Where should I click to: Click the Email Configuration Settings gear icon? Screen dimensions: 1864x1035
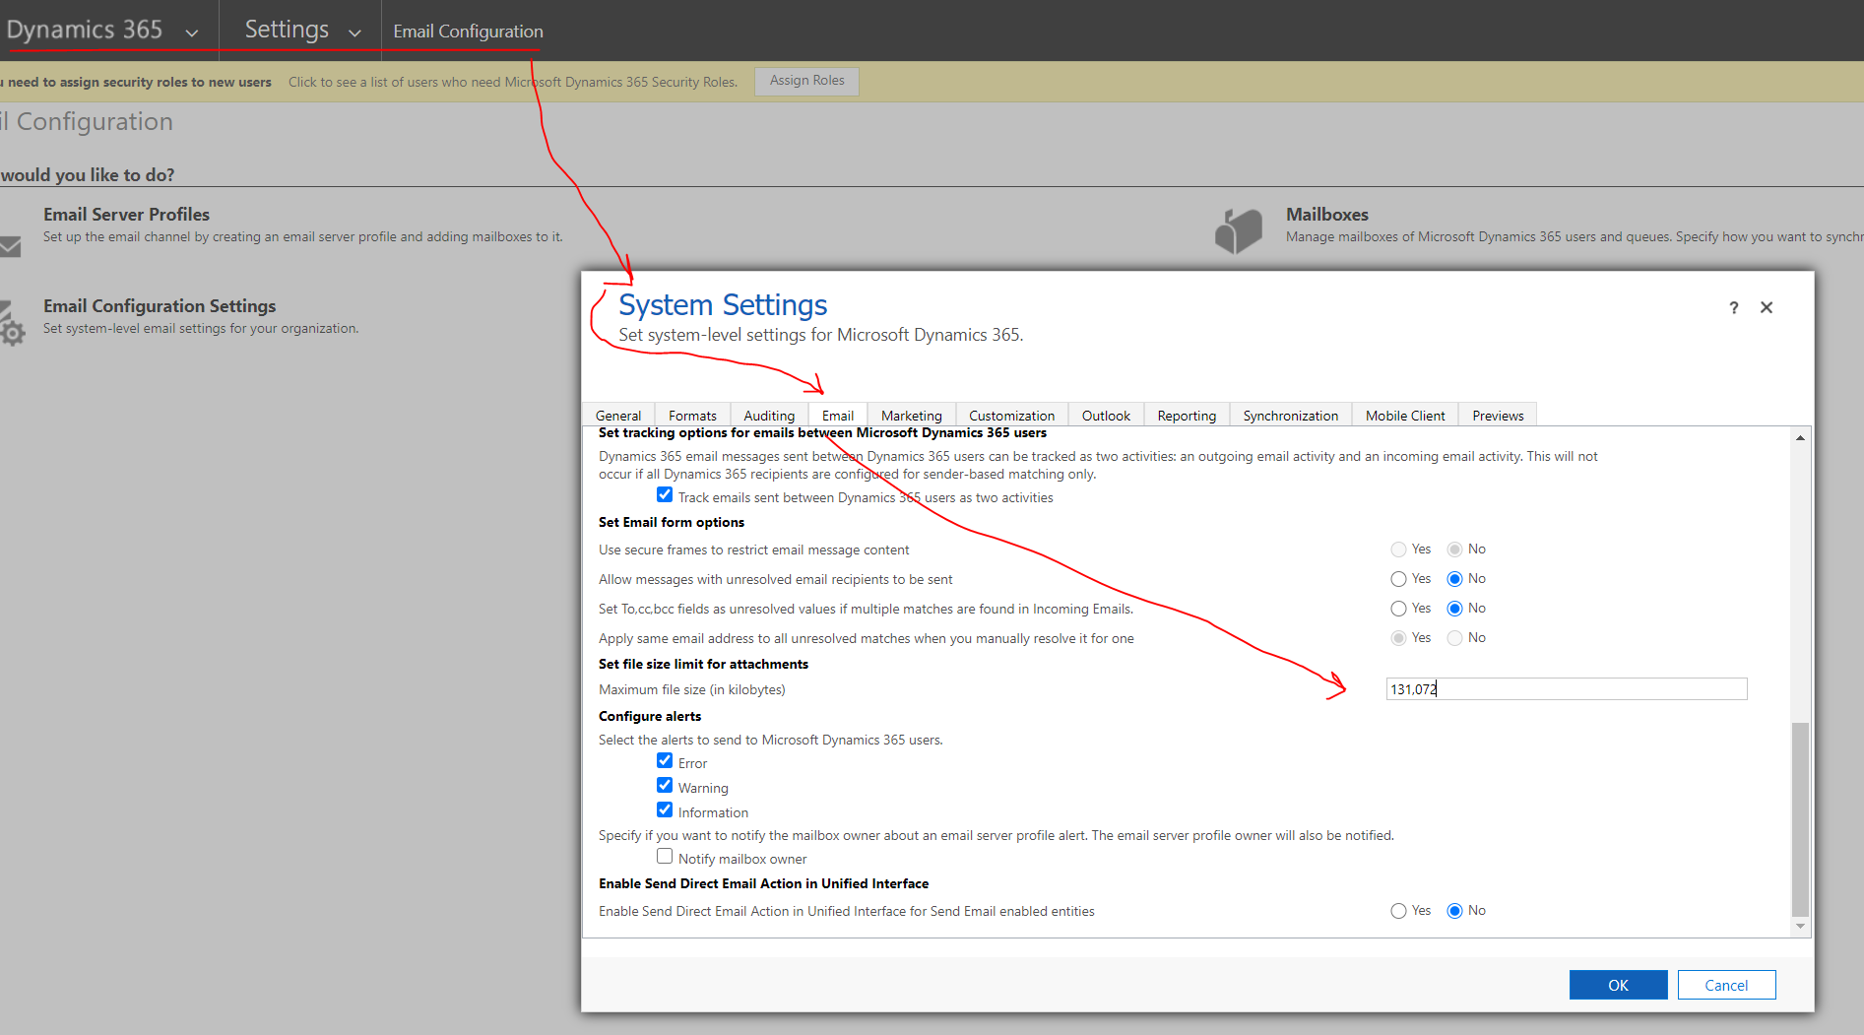point(11,324)
